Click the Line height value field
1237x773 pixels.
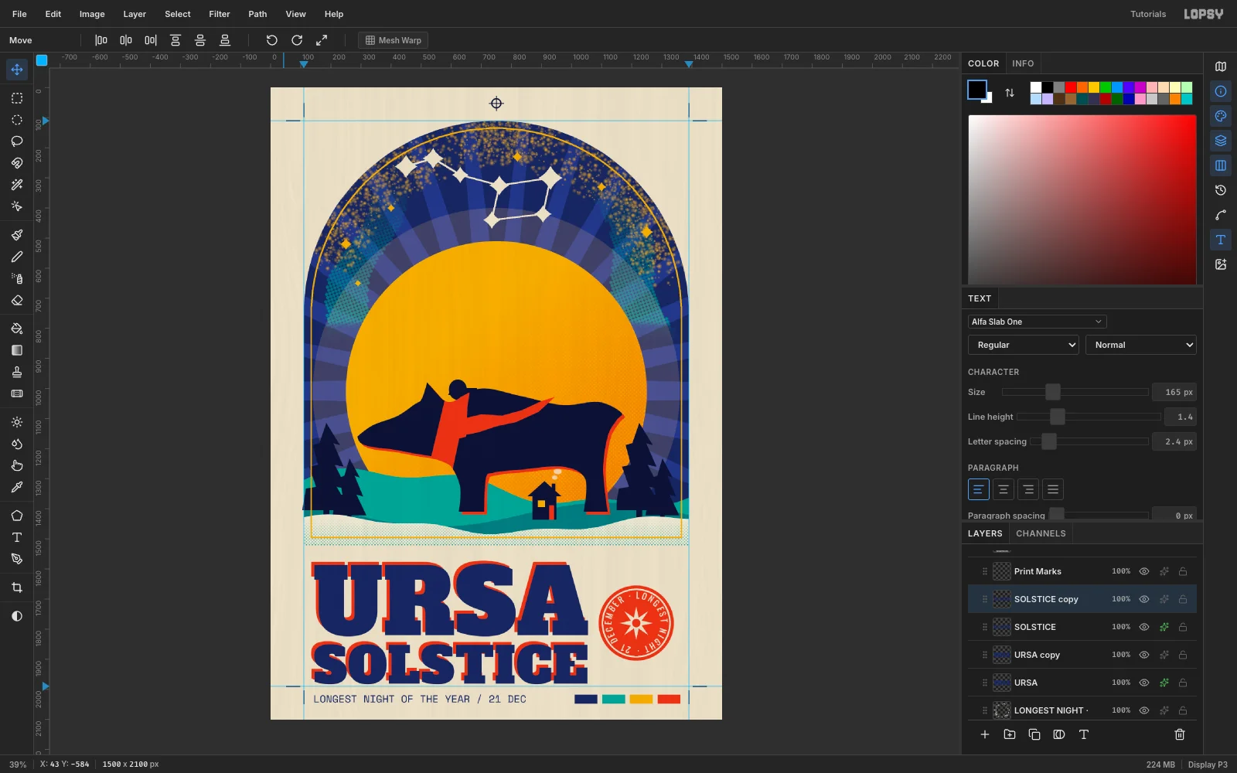tap(1181, 417)
